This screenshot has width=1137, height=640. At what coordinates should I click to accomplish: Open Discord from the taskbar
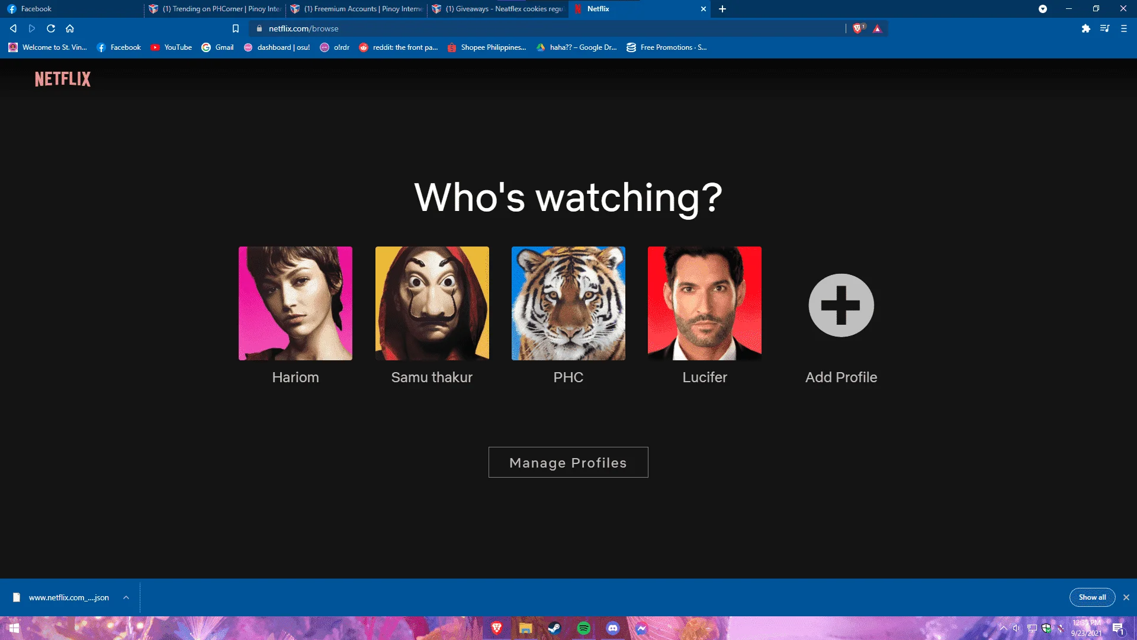[x=613, y=628]
